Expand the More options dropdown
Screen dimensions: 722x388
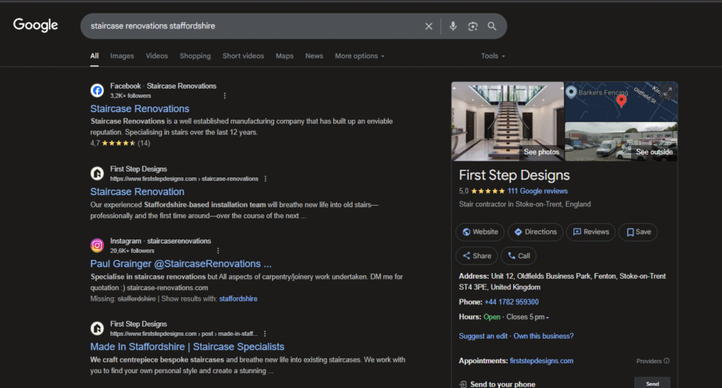coord(360,56)
